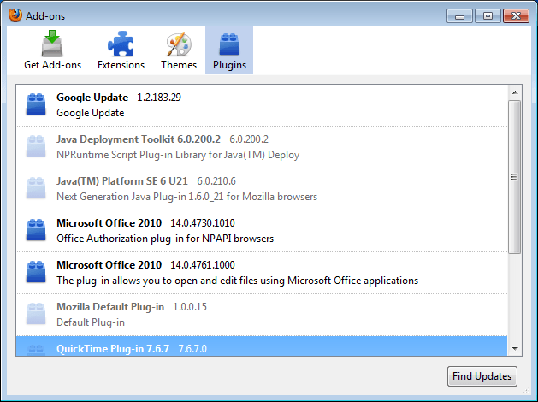
Task: Click the Java Deployment Toolkit plugin icon
Action: tap(36, 146)
